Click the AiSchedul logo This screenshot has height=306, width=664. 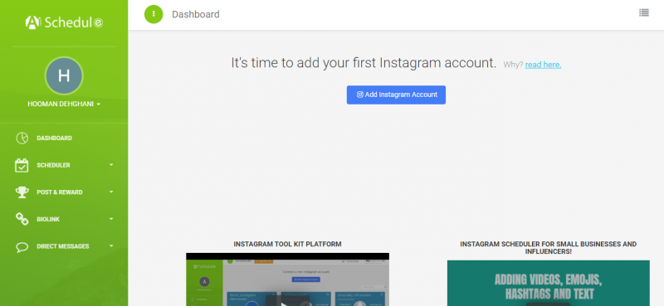(x=64, y=22)
